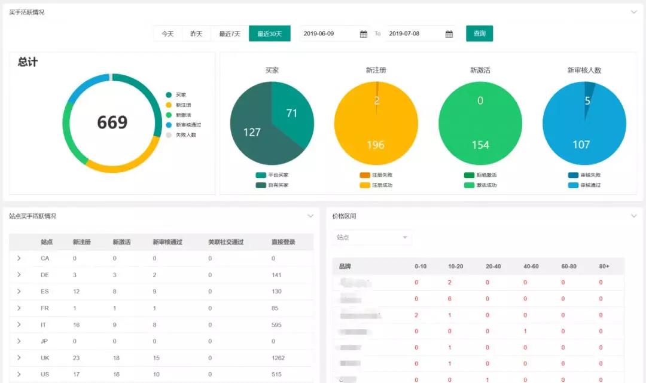Image resolution: width=646 pixels, height=383 pixels.
Task: Toggle the 平台买家 legend entry
Action: pos(272,175)
